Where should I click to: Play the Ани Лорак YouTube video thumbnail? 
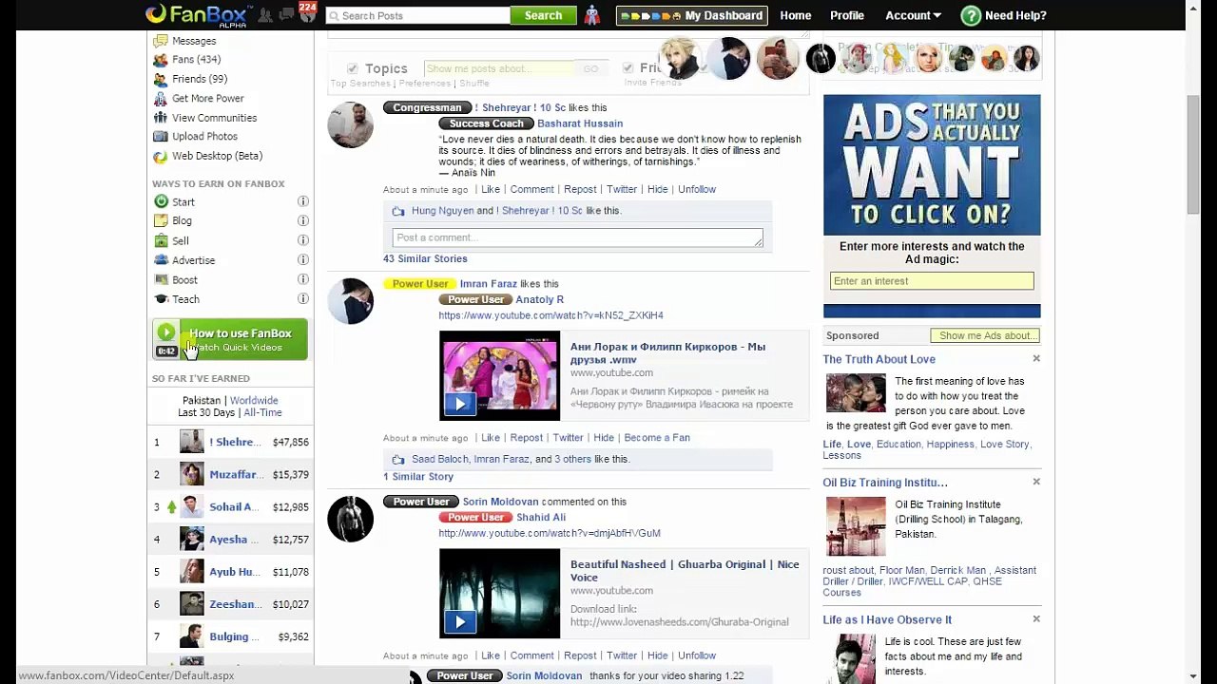[499, 375]
